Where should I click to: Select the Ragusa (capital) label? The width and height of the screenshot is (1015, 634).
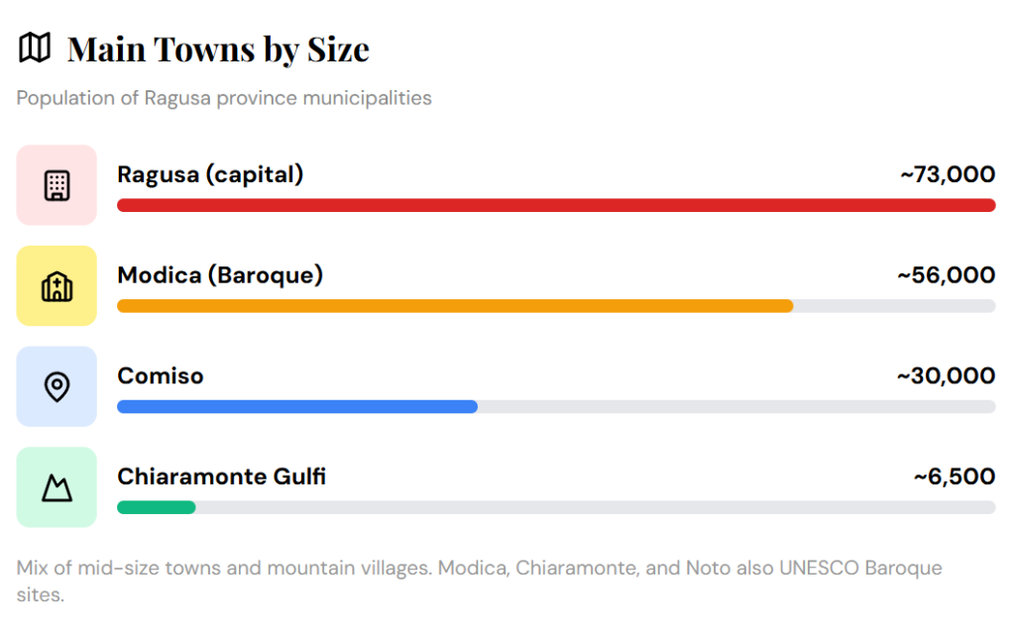(x=210, y=174)
